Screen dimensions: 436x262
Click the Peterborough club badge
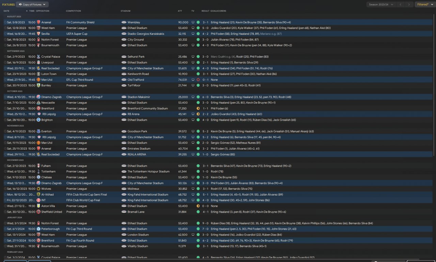coord(38,229)
